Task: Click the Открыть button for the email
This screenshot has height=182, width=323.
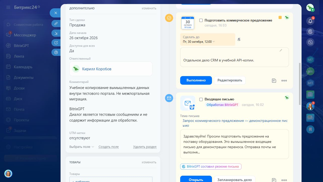Action: point(196,179)
